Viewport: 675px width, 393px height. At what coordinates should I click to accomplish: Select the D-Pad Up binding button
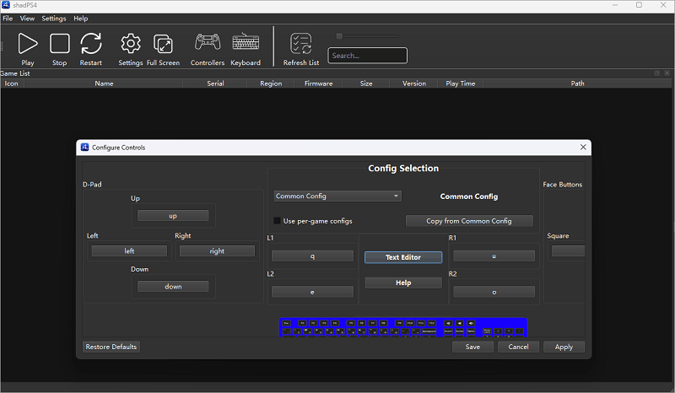[173, 215]
